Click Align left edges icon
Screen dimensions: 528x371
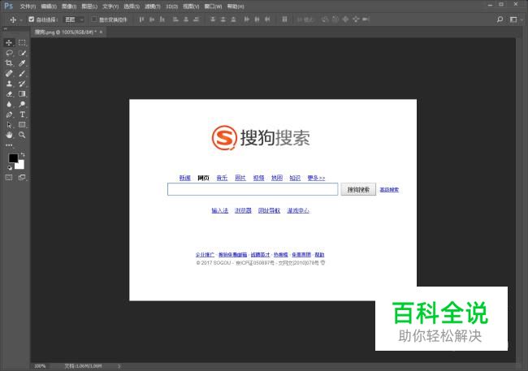(x=175, y=19)
